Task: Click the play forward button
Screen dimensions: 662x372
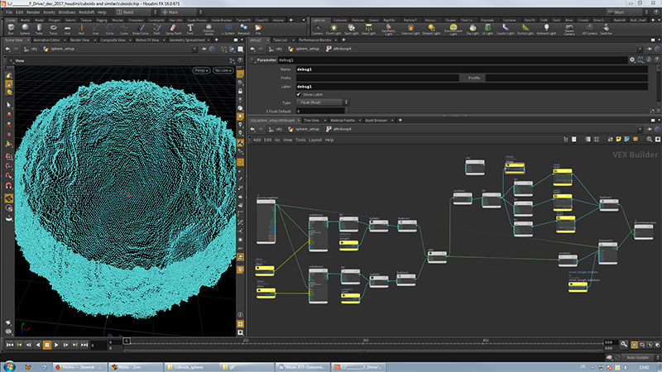Action: pyautogui.click(x=56, y=345)
